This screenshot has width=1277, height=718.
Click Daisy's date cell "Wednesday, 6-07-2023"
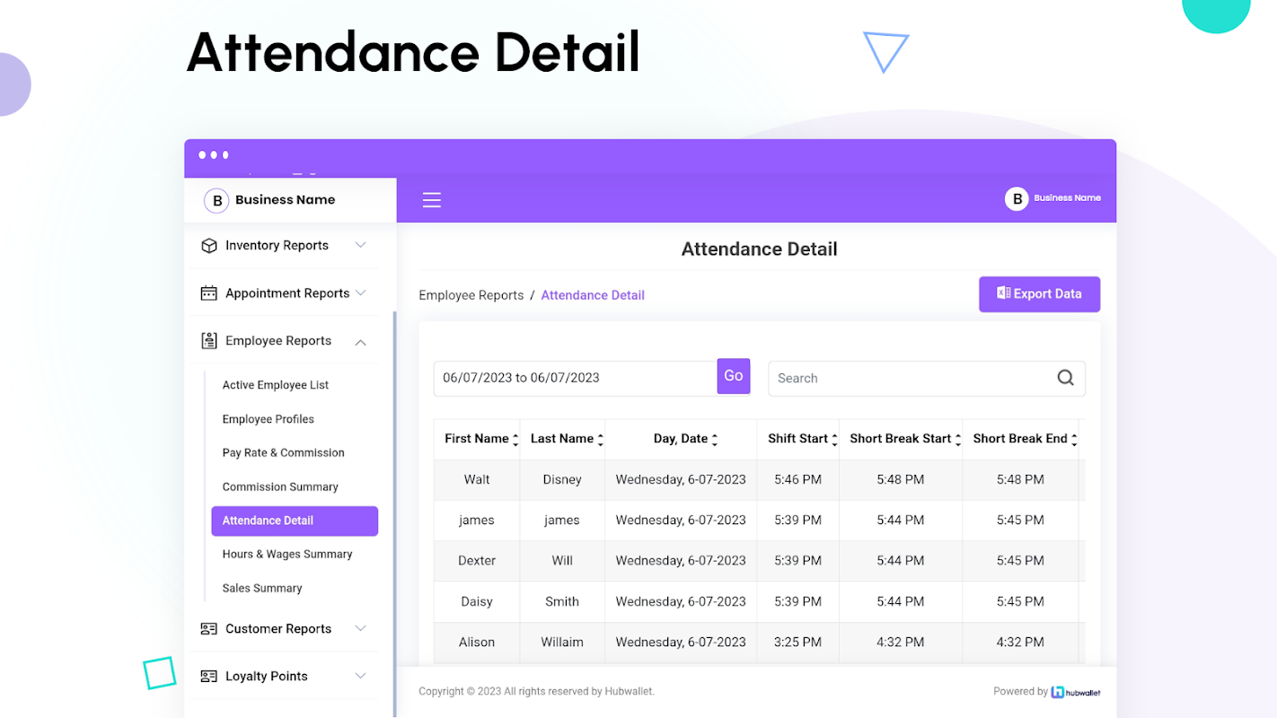pyautogui.click(x=681, y=602)
